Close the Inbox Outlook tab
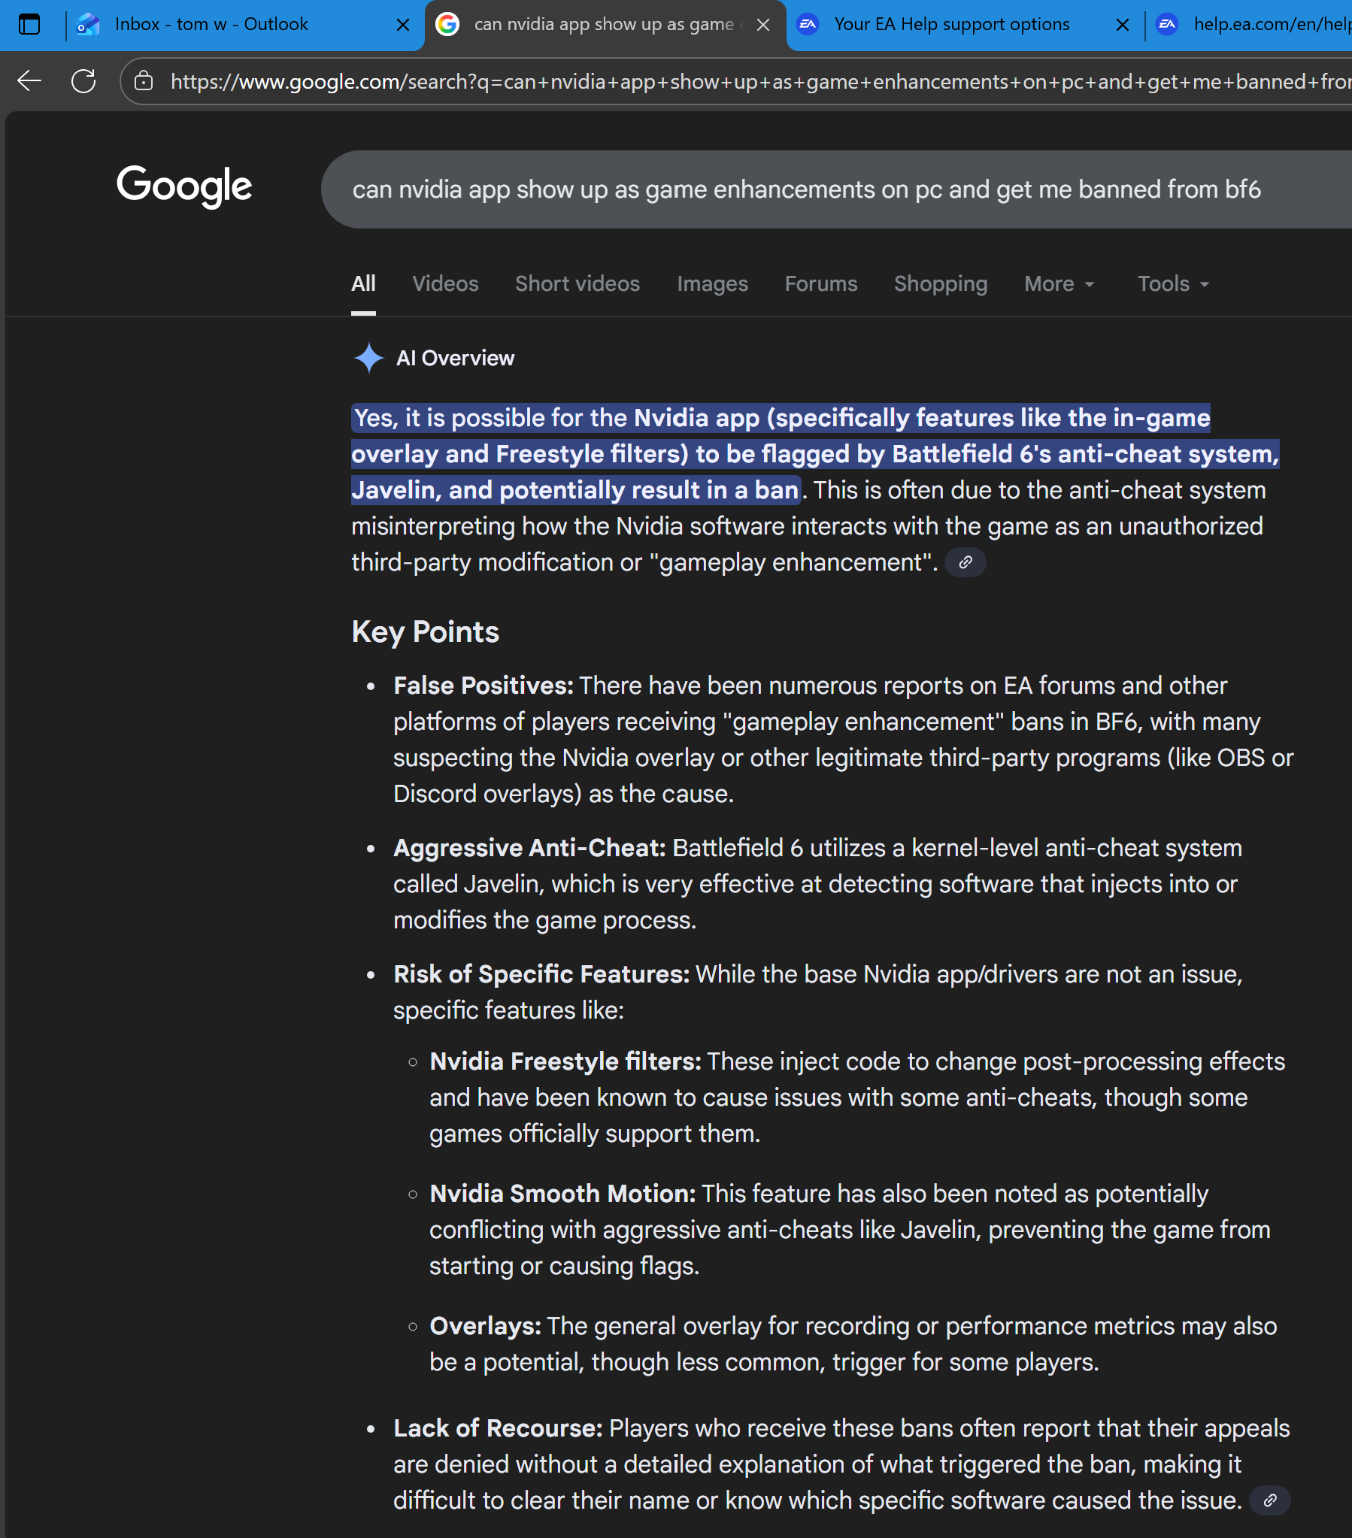Image resolution: width=1352 pixels, height=1538 pixels. click(403, 25)
